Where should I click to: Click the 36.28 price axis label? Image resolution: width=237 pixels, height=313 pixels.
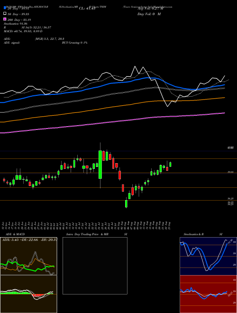(x=230, y=199)
